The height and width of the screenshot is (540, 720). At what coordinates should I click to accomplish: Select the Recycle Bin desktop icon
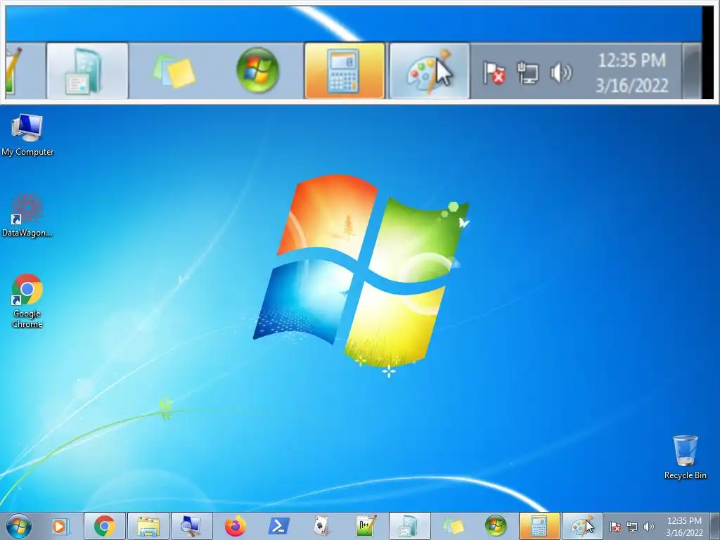[x=685, y=457]
